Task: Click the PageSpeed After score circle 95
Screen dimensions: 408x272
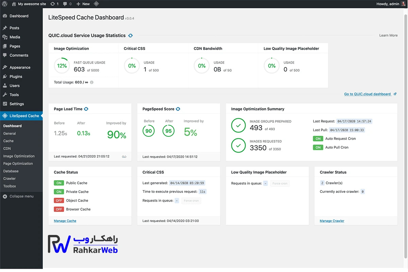Action: (168, 131)
